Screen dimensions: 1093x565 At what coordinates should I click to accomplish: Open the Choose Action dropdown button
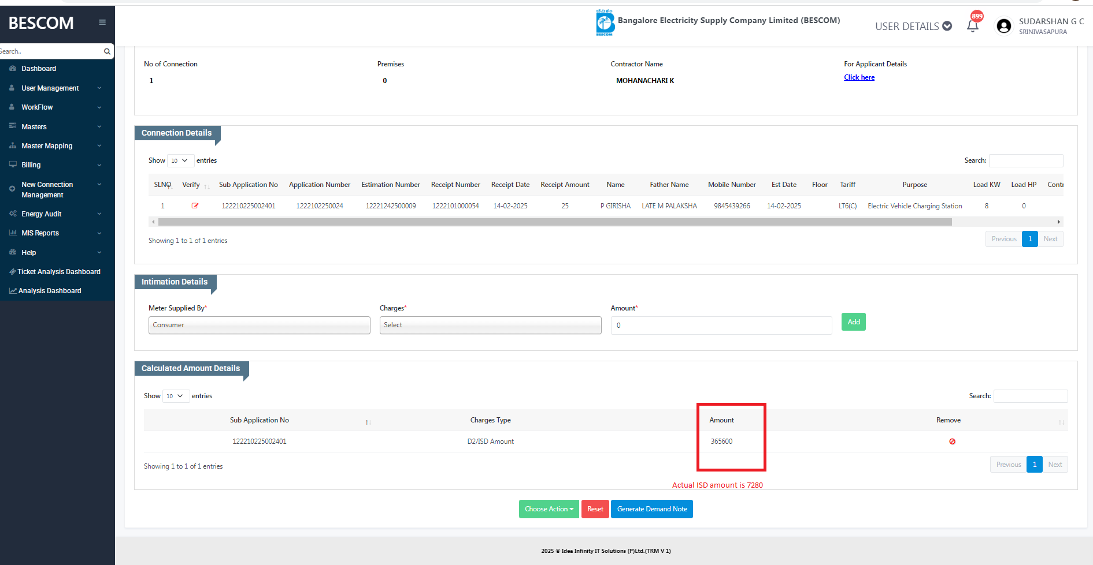549,509
